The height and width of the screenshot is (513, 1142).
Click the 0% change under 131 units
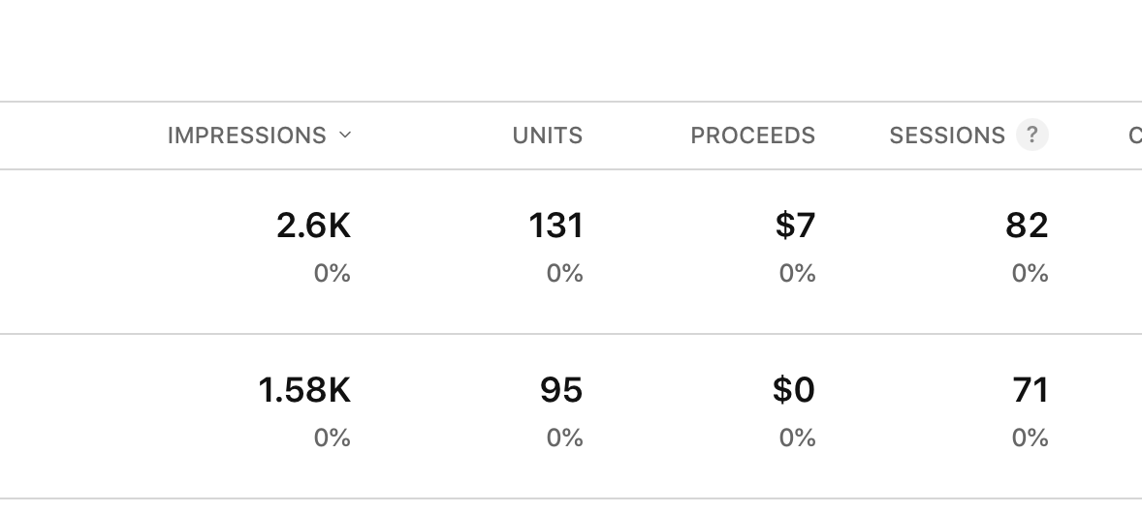pyautogui.click(x=565, y=274)
